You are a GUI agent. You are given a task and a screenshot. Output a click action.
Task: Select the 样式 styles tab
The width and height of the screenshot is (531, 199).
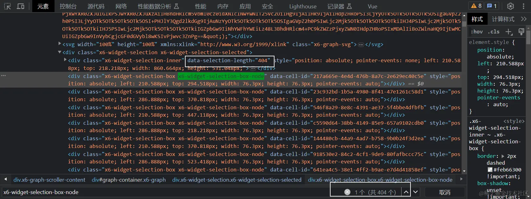point(477,19)
